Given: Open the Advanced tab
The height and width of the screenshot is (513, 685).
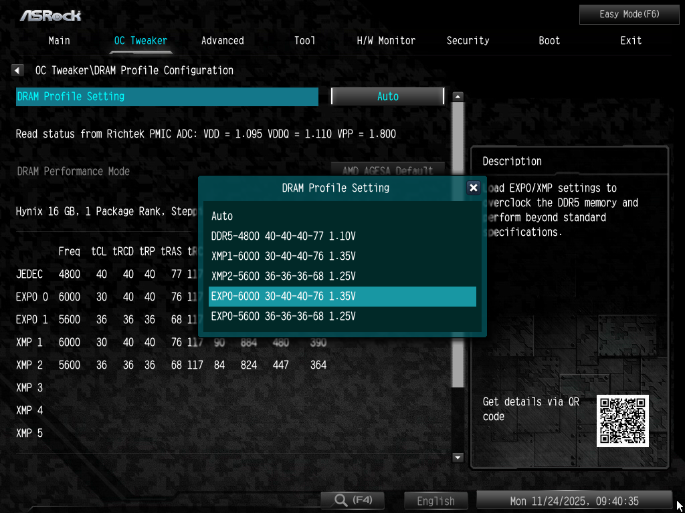Looking at the screenshot, I should coord(222,41).
